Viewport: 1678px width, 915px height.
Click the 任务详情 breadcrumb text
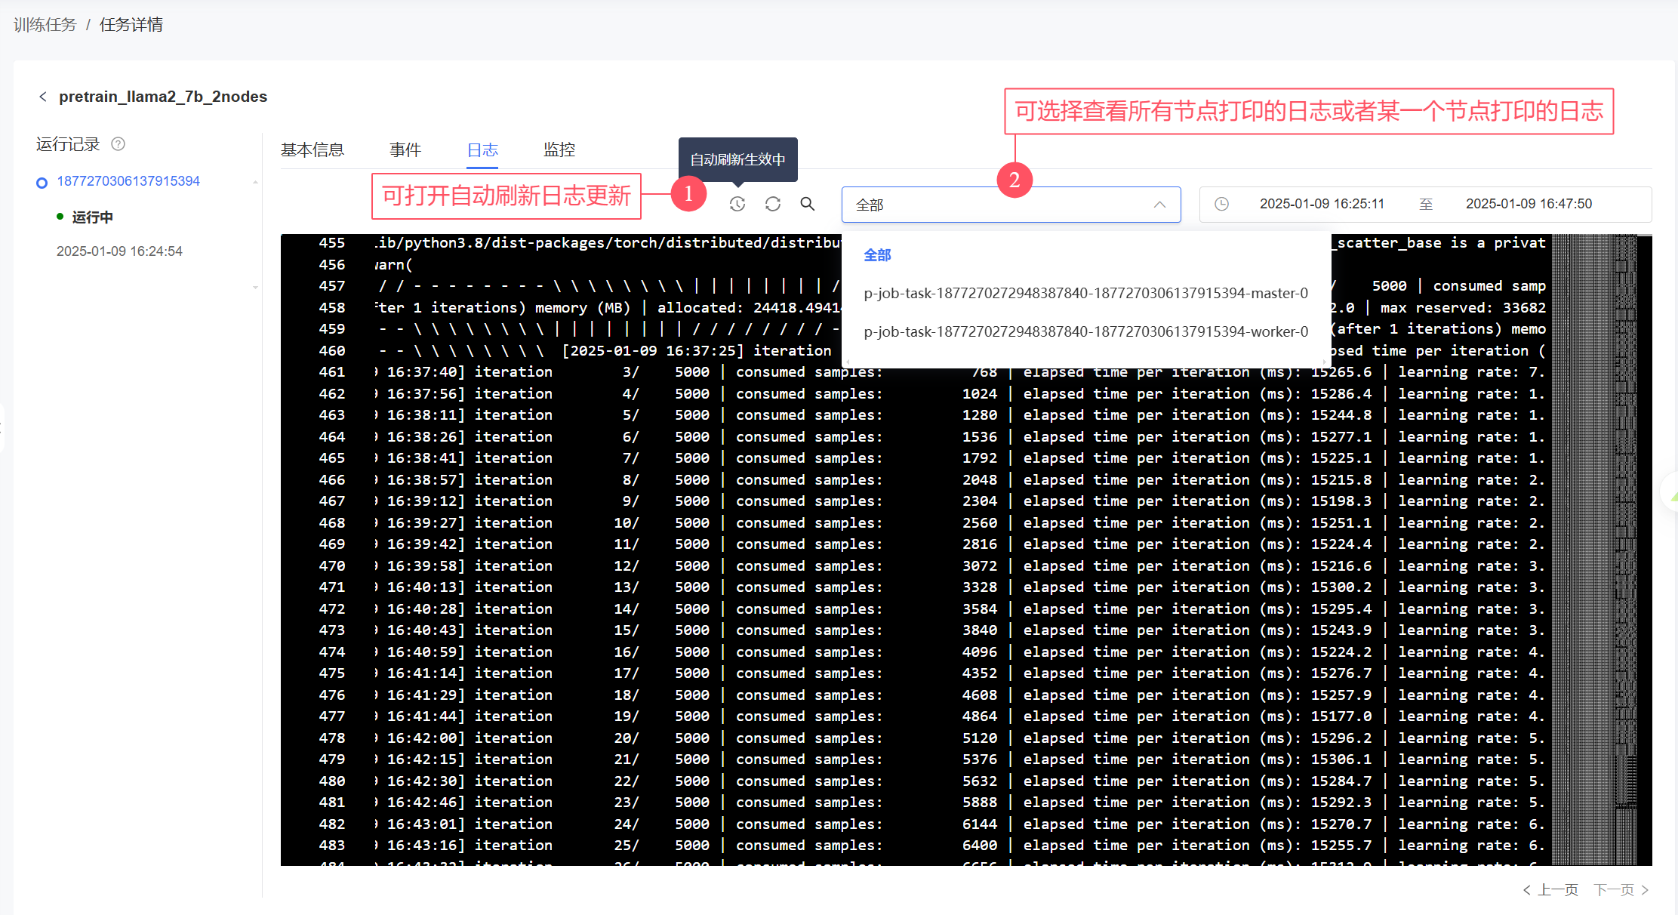tap(131, 25)
